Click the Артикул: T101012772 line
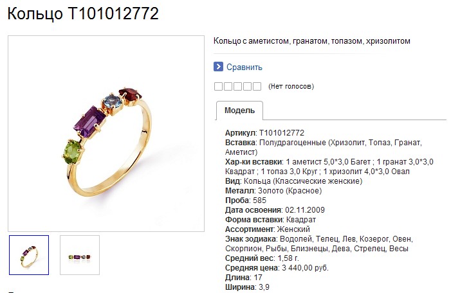Image resolution: width=469 pixels, height=293 pixels. [264, 132]
